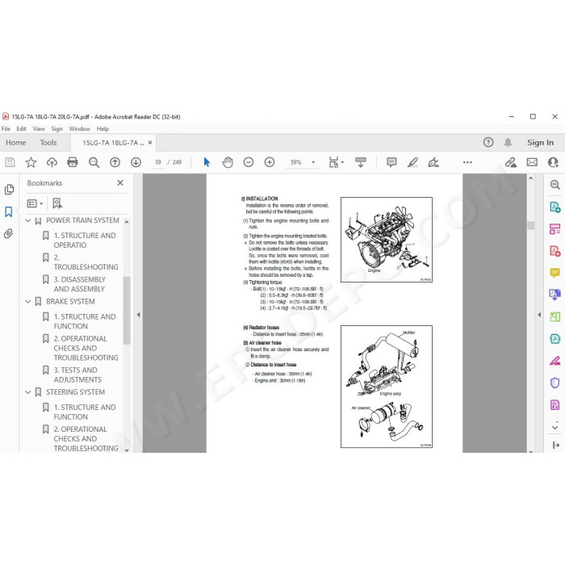Collapse the left navigation pane arrow
Image resolution: width=565 pixels, height=565 pixels.
click(x=138, y=315)
